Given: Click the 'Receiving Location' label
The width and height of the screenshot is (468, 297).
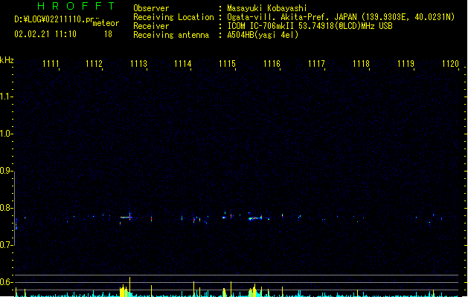Looking at the screenshot, I should tap(173, 17).
